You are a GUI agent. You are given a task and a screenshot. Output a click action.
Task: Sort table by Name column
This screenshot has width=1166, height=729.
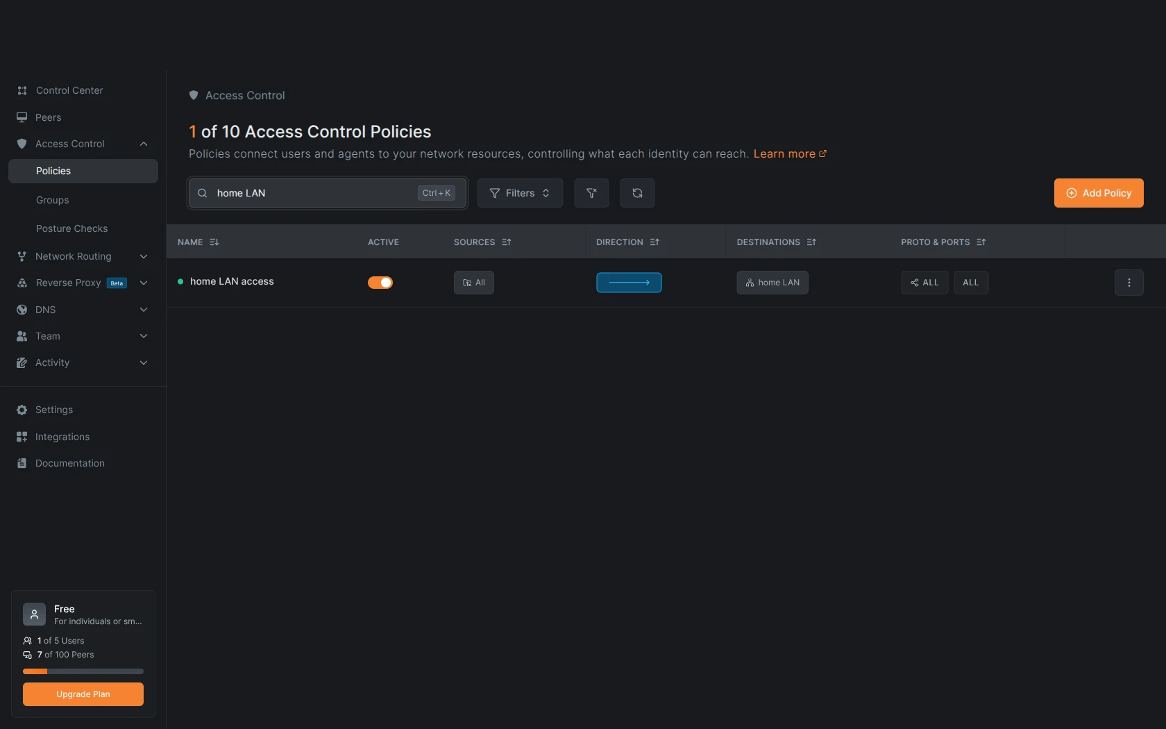point(198,242)
